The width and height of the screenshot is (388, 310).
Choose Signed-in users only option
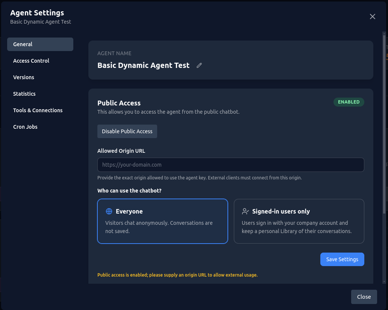coord(299,221)
